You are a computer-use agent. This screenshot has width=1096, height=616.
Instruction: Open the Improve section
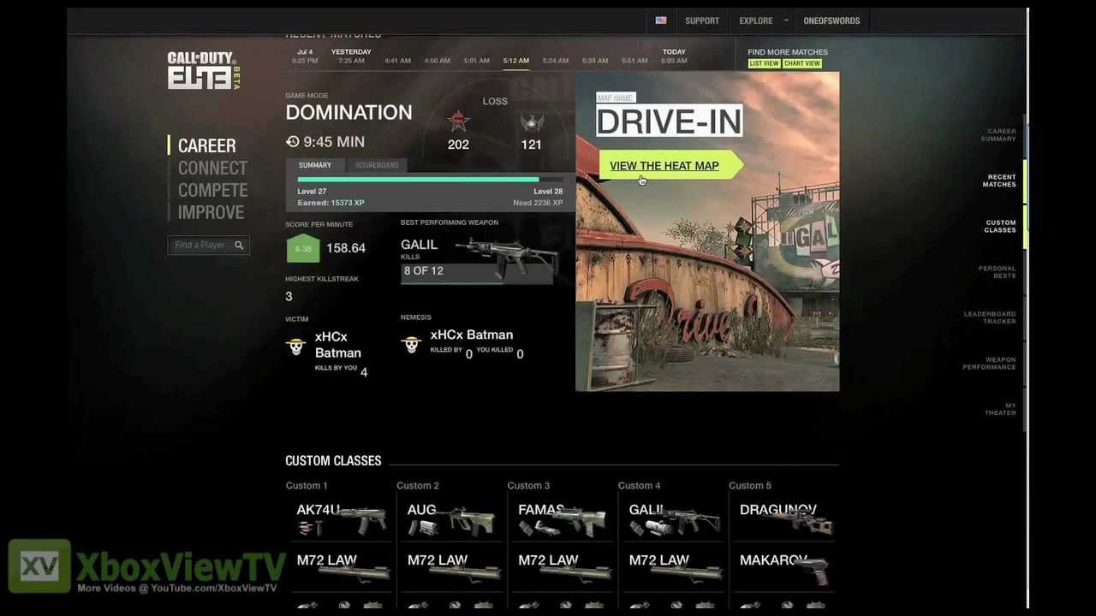211,213
